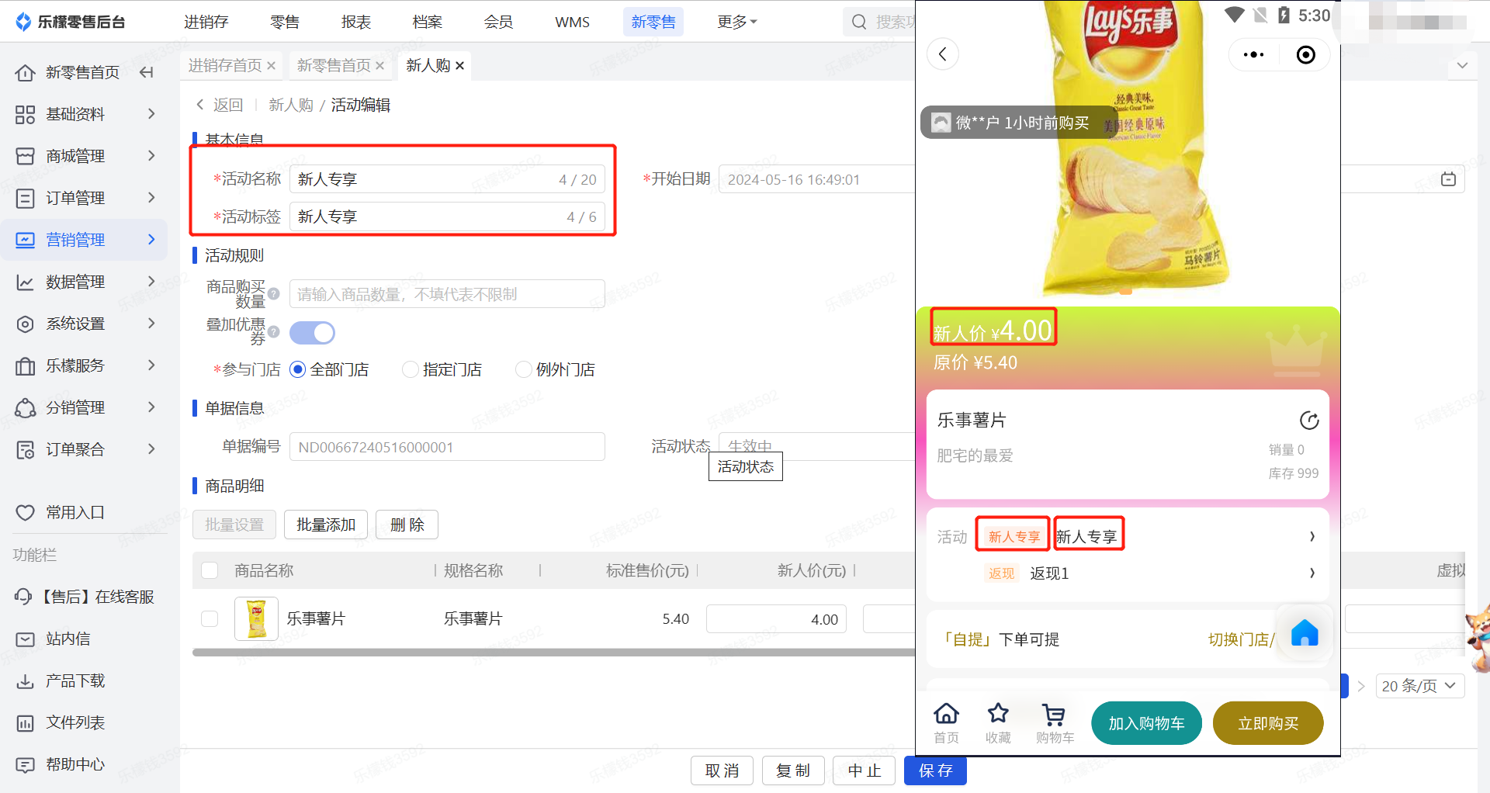Click the 订单管理 document icon
The width and height of the screenshot is (1490, 793).
tap(25, 199)
